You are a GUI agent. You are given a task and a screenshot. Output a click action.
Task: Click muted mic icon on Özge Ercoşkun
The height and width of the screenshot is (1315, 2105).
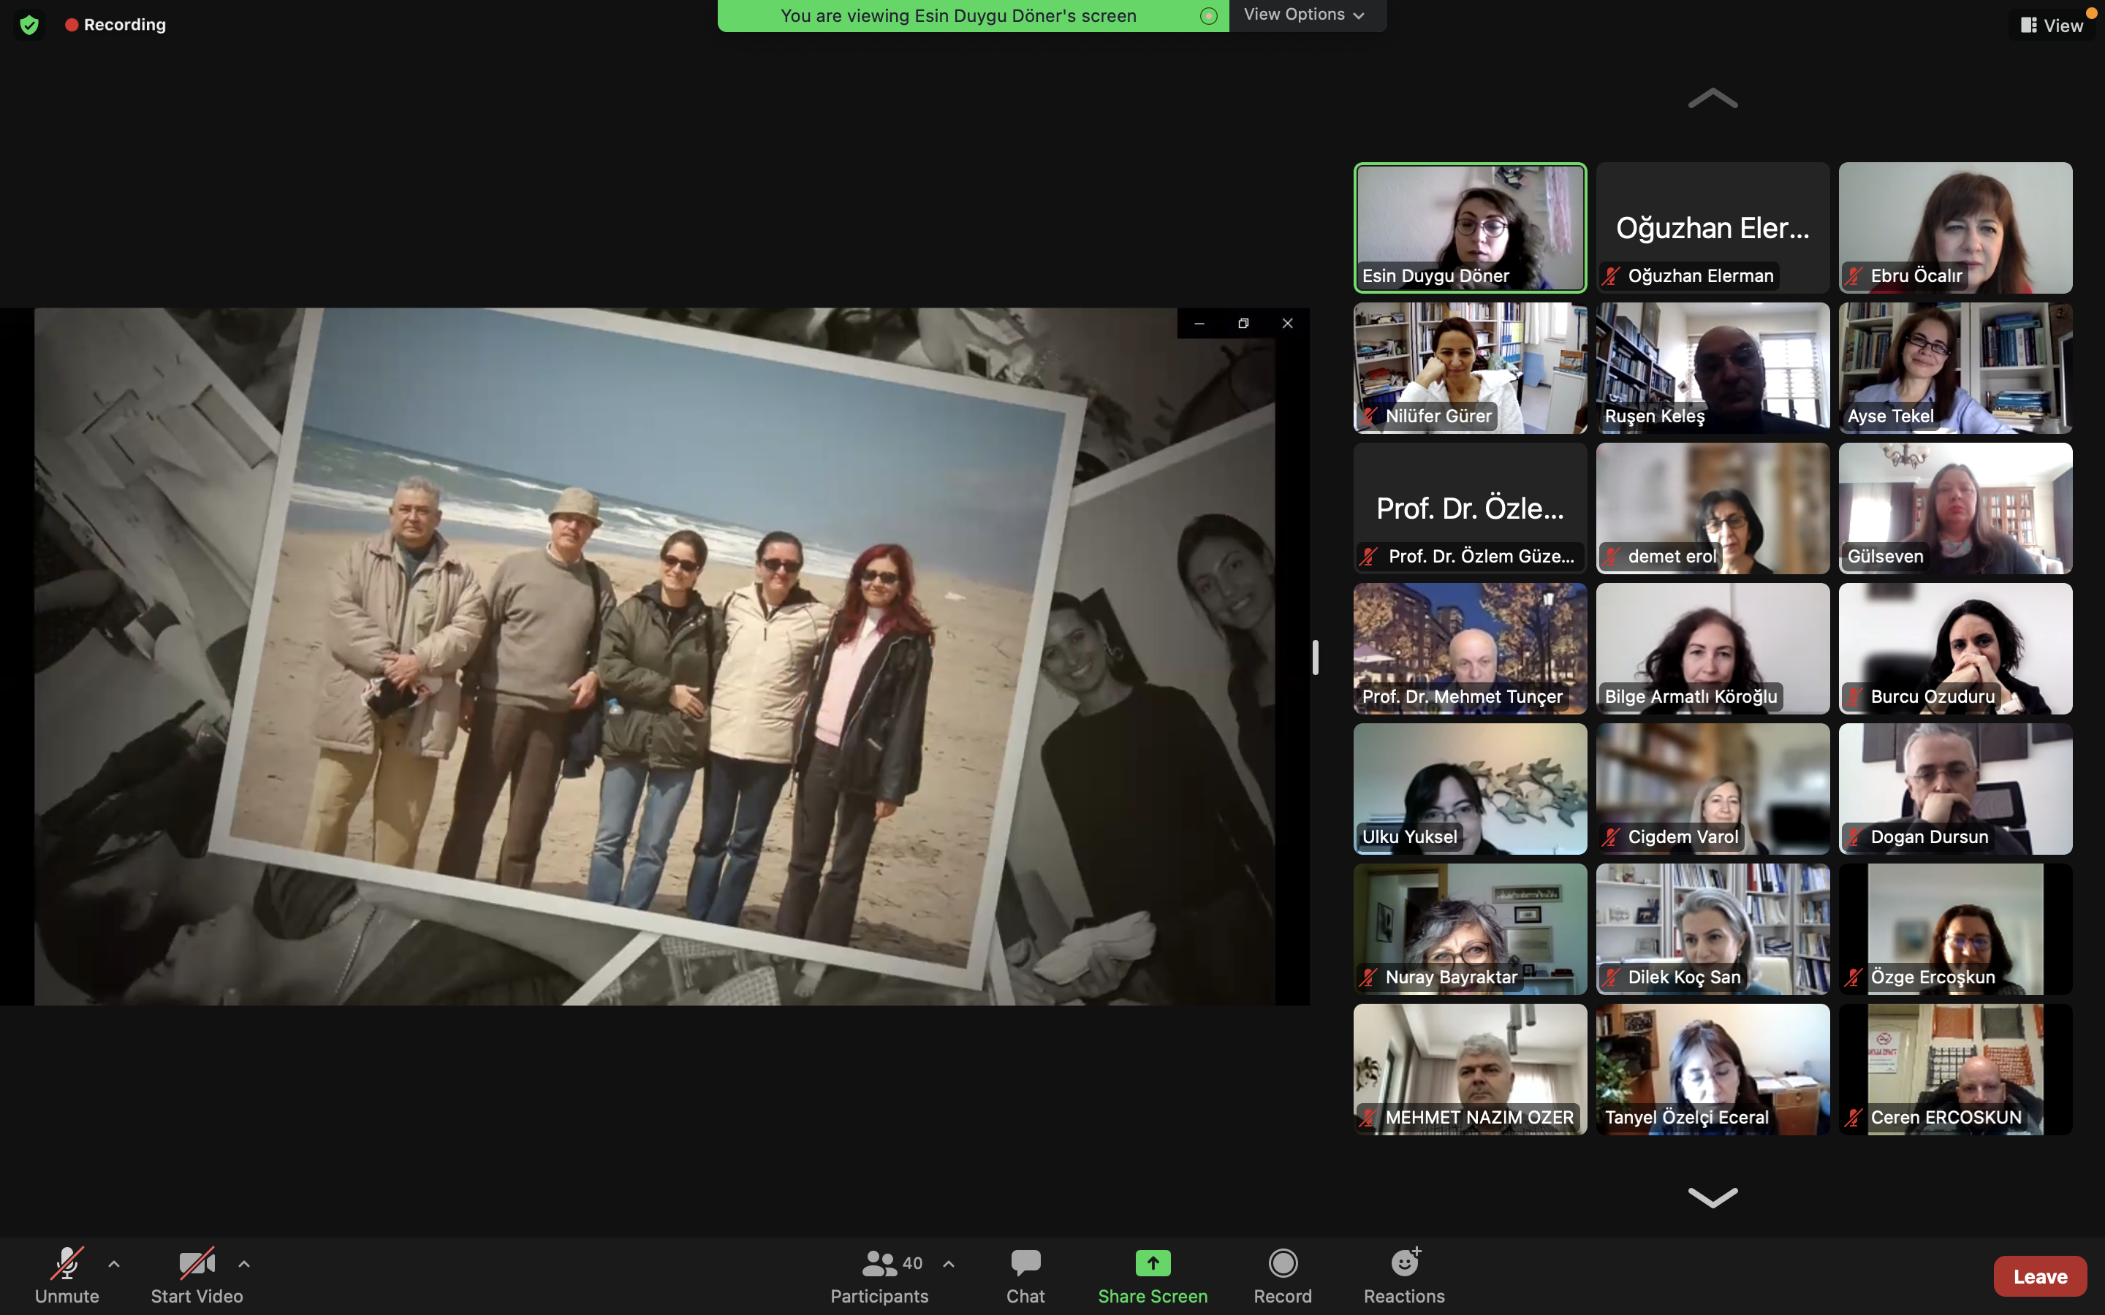coord(1854,977)
